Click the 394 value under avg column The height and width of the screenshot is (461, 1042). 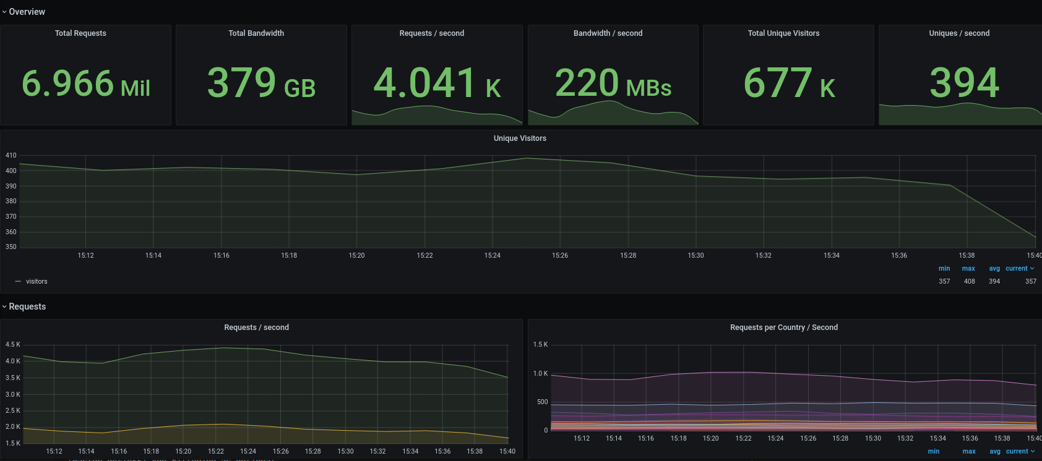[994, 282]
